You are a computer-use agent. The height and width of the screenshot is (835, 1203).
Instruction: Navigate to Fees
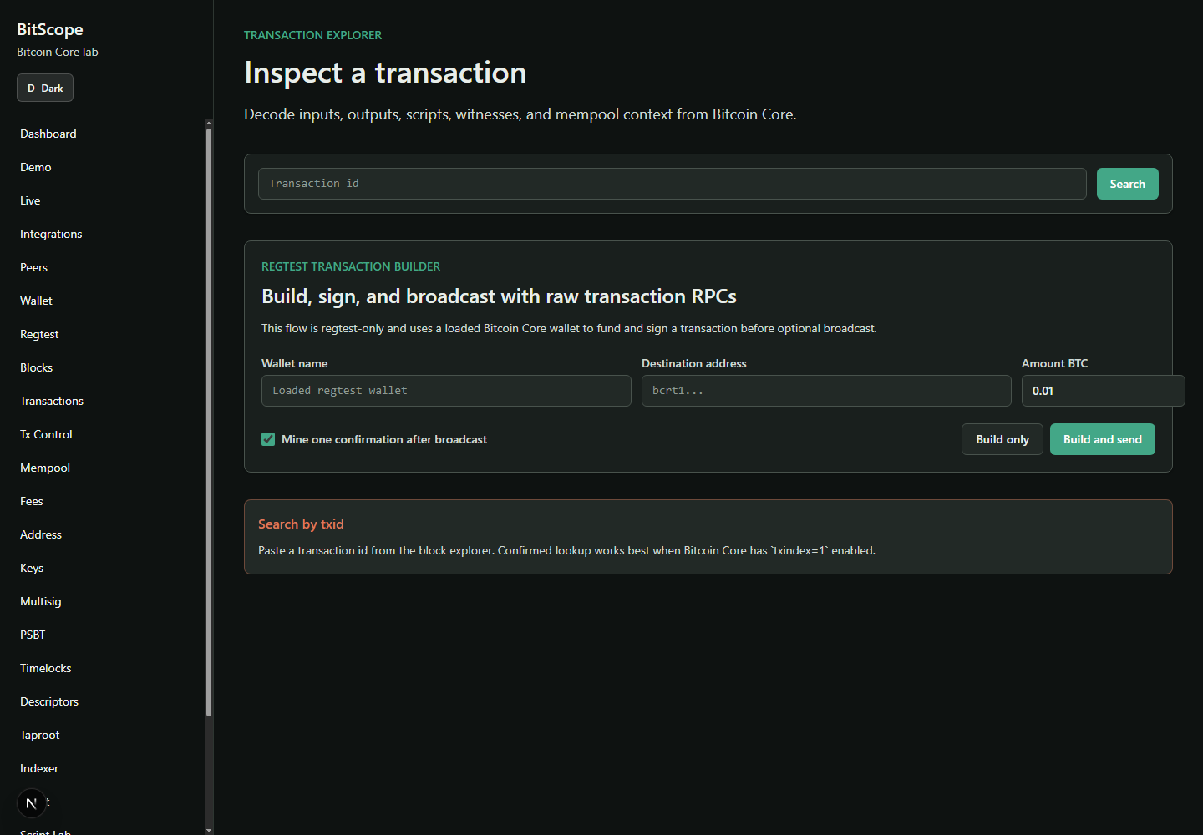pos(32,501)
